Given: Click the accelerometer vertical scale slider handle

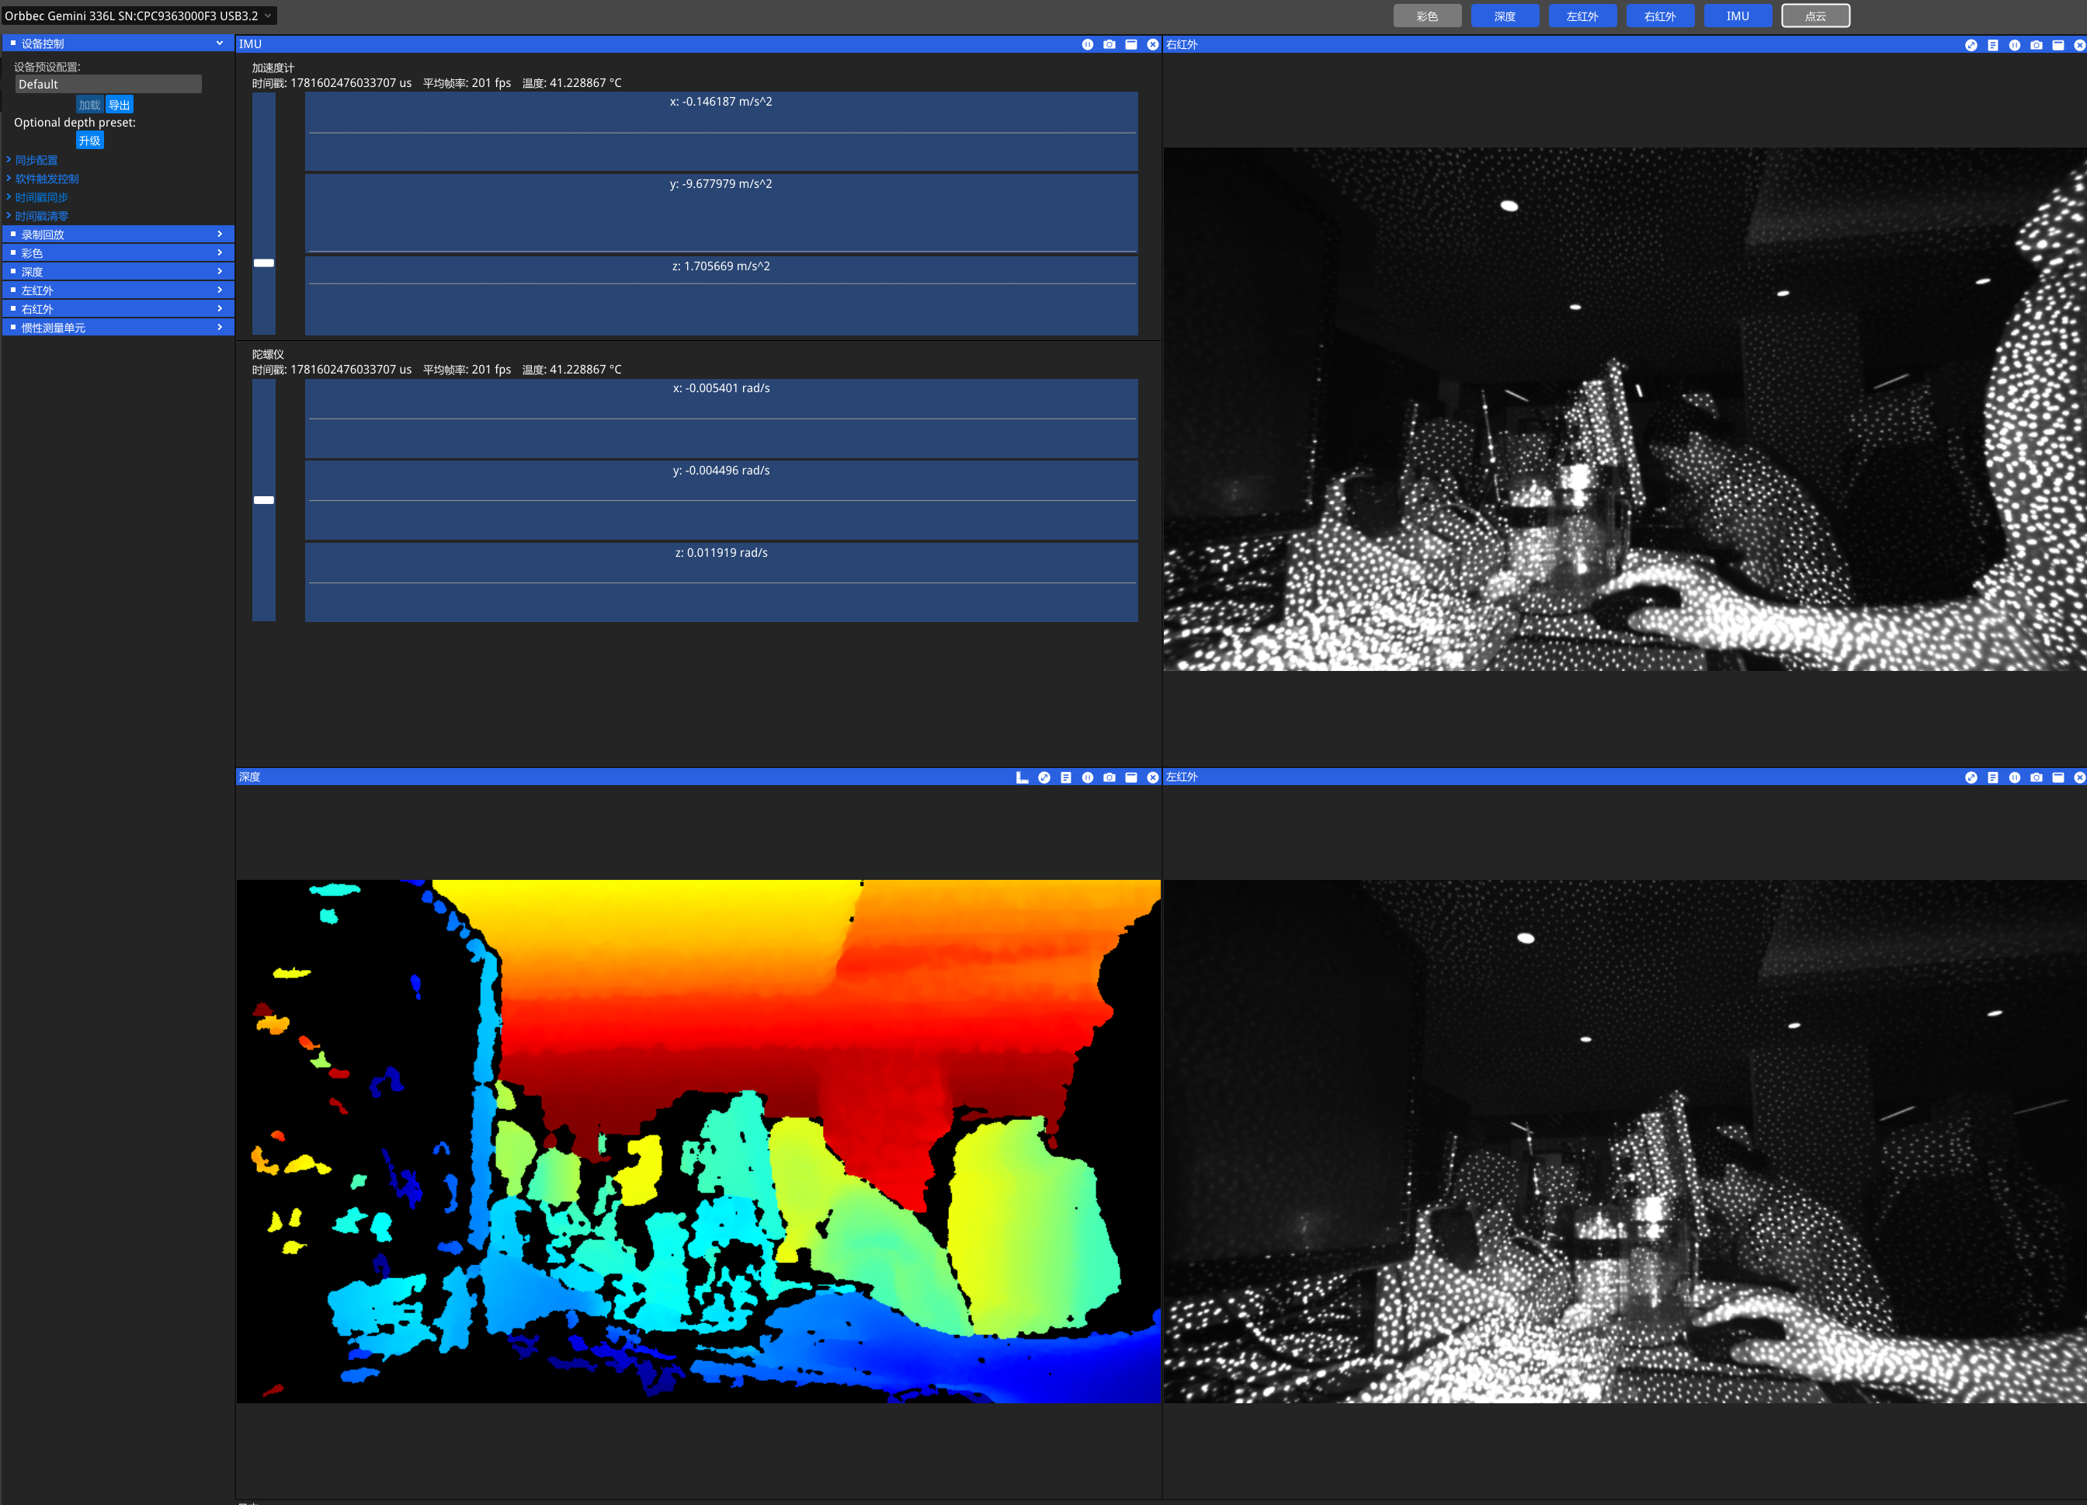Looking at the screenshot, I should pyautogui.click(x=264, y=263).
